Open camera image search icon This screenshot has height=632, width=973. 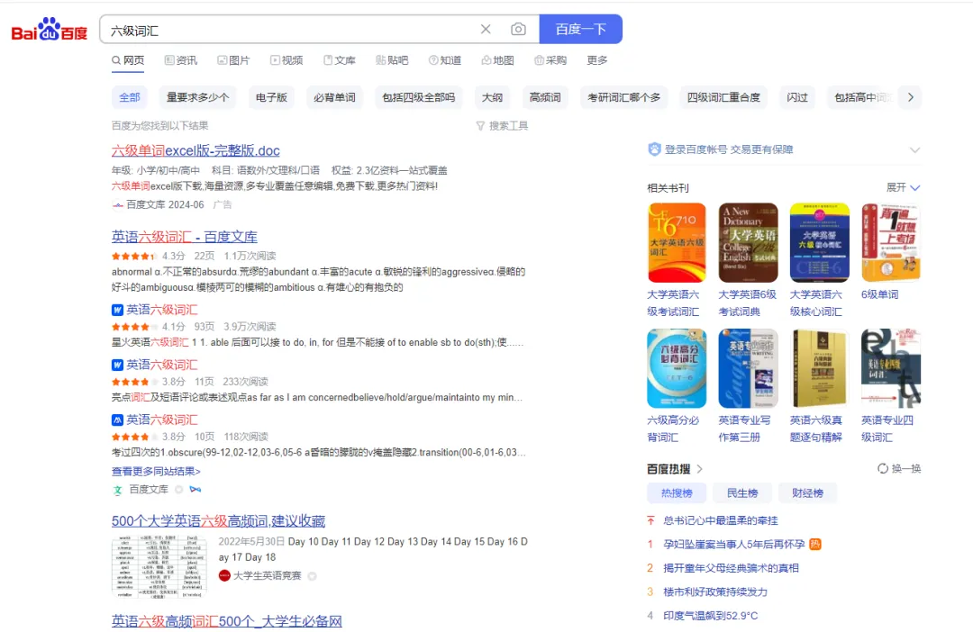pyautogui.click(x=518, y=29)
